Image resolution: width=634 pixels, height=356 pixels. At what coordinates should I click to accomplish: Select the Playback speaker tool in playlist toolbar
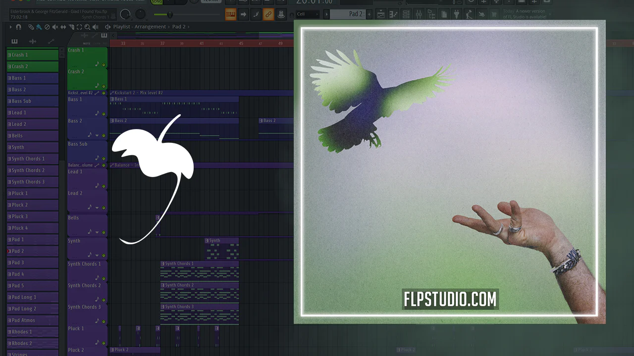(x=95, y=27)
